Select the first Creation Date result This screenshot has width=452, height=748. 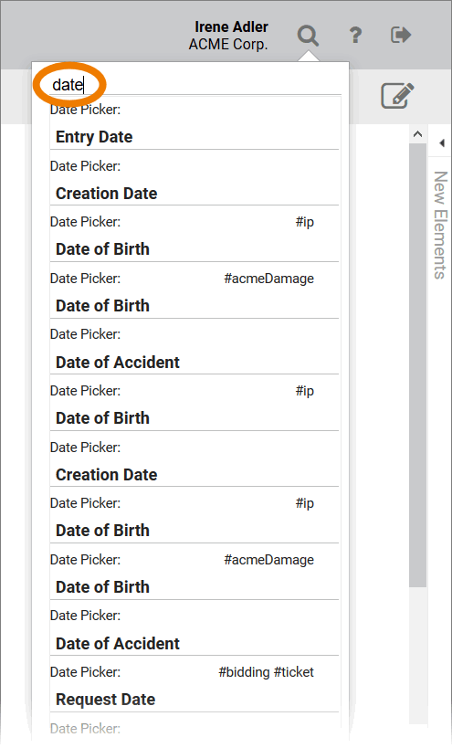click(194, 178)
